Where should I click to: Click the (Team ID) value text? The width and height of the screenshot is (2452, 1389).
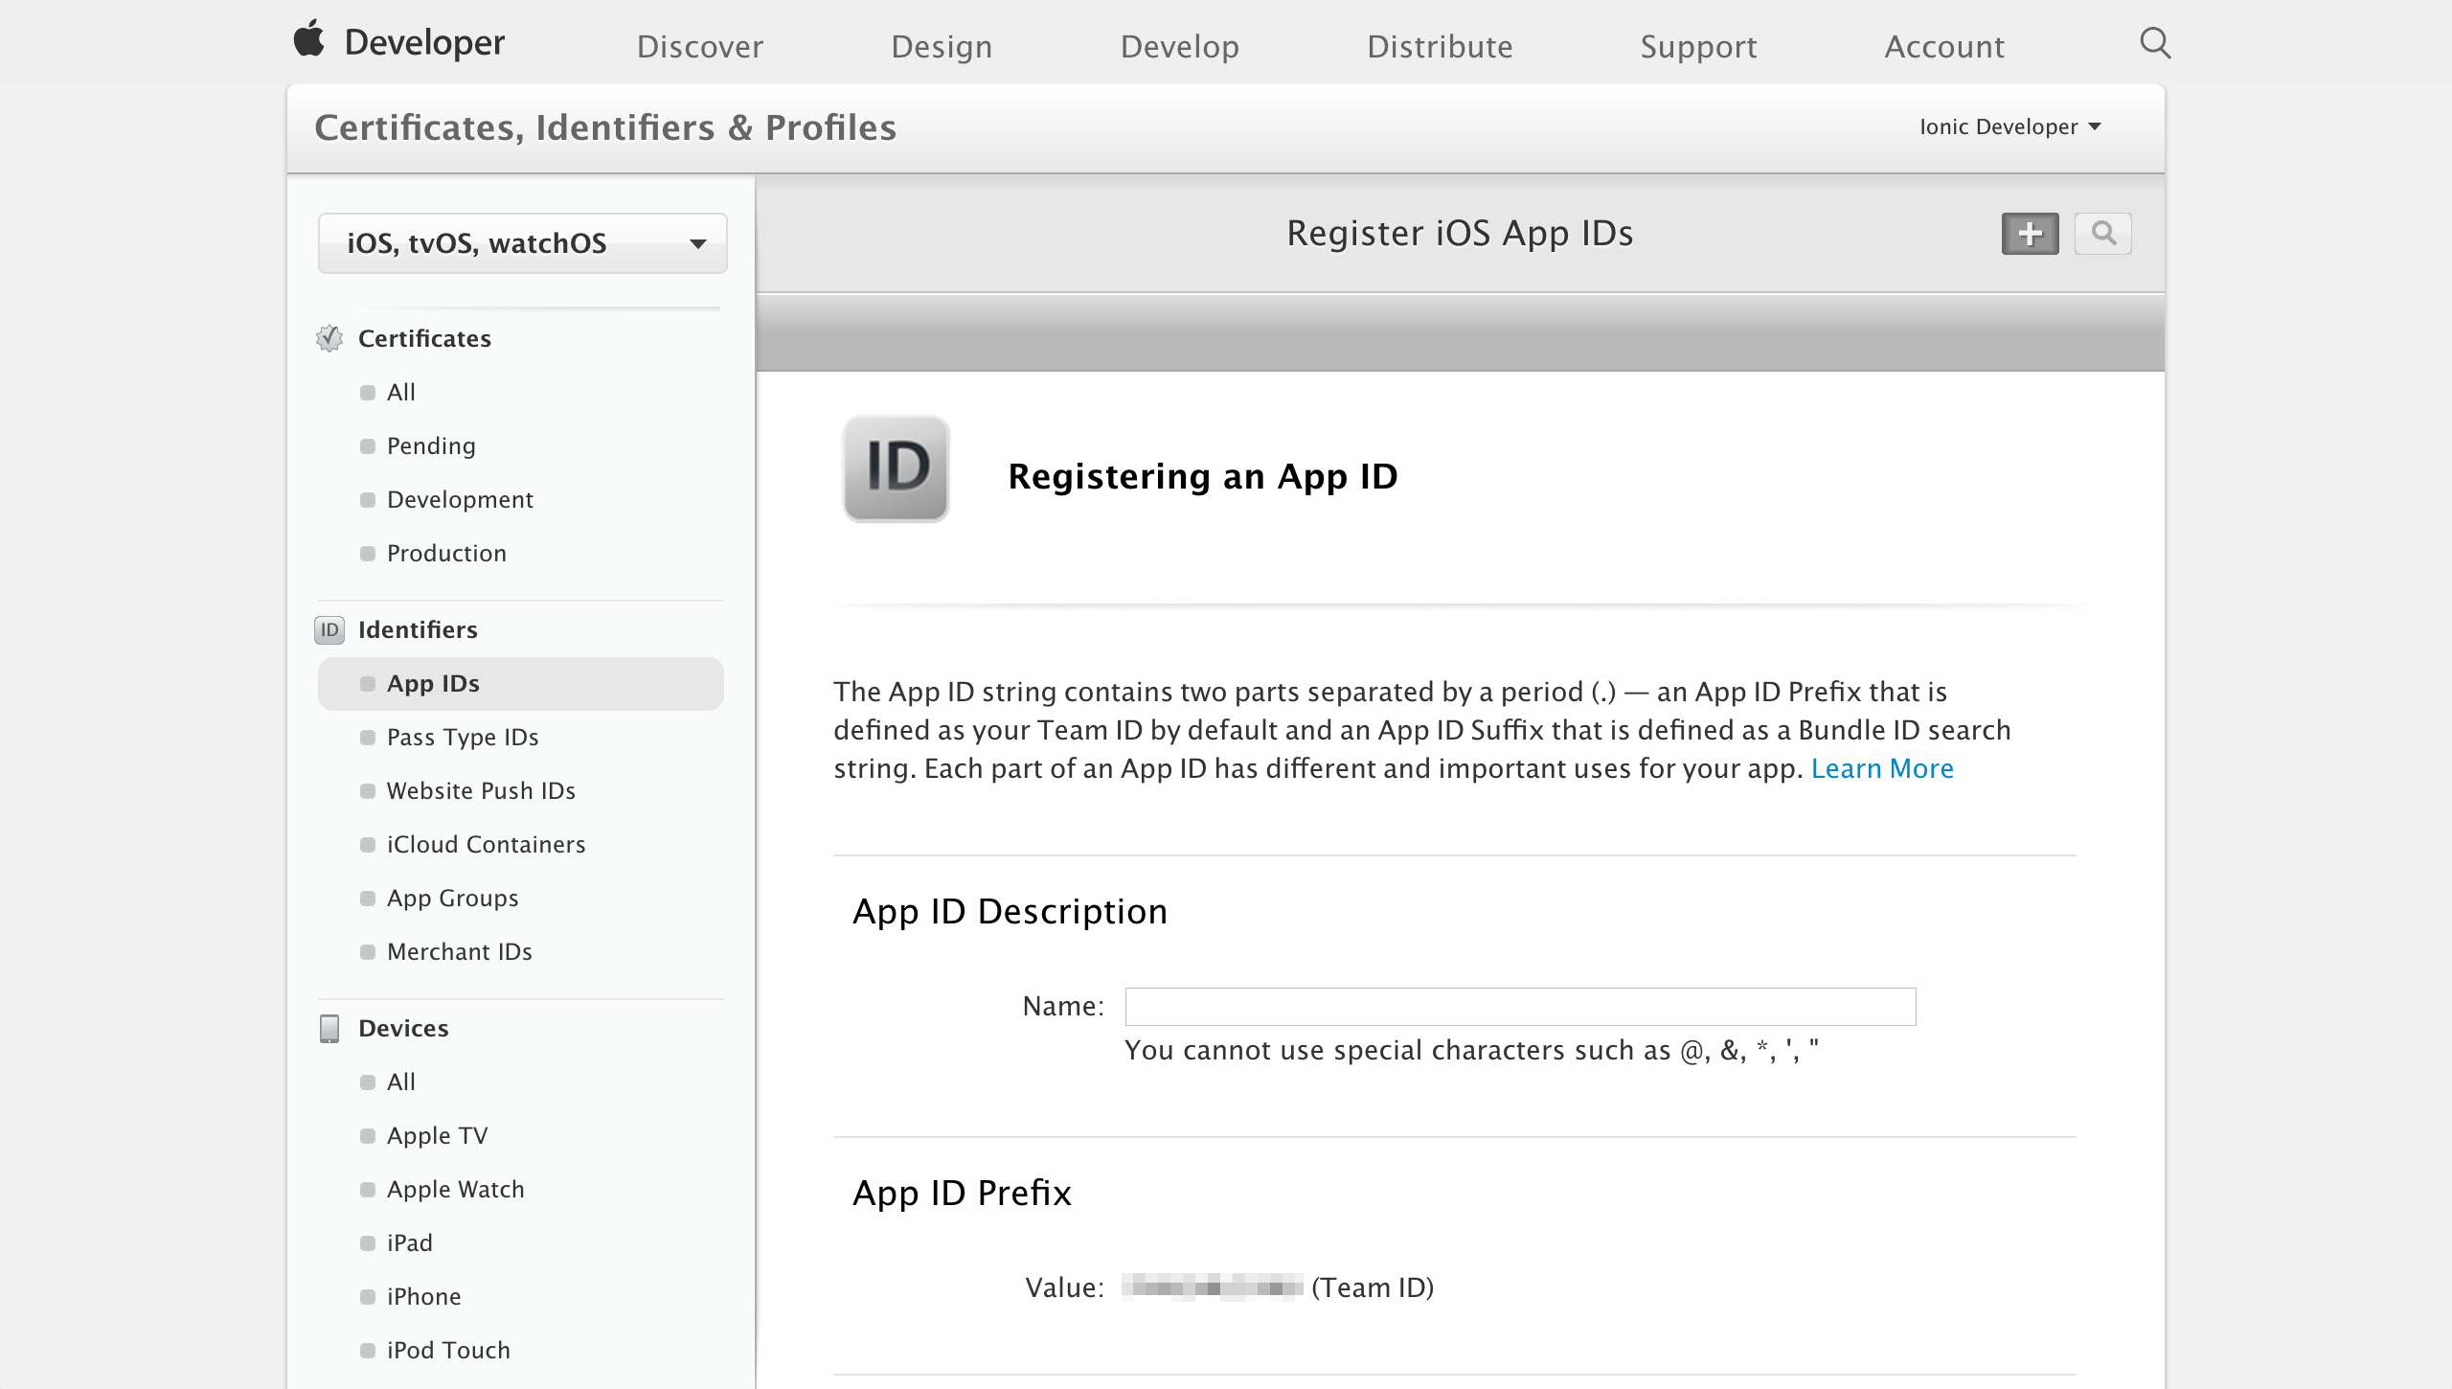[x=1373, y=1287]
